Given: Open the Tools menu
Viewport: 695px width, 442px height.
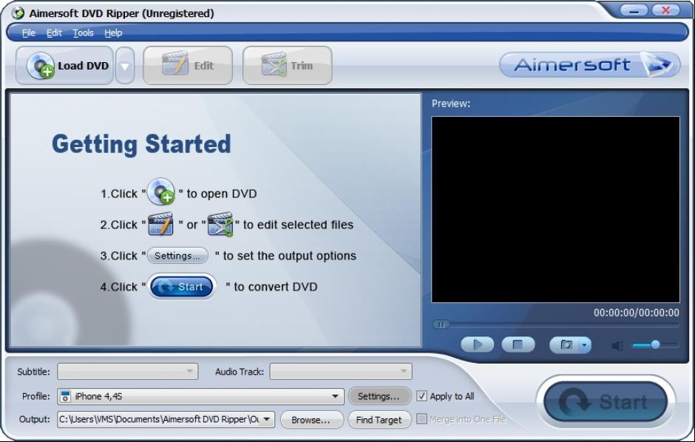Looking at the screenshot, I should (82, 33).
